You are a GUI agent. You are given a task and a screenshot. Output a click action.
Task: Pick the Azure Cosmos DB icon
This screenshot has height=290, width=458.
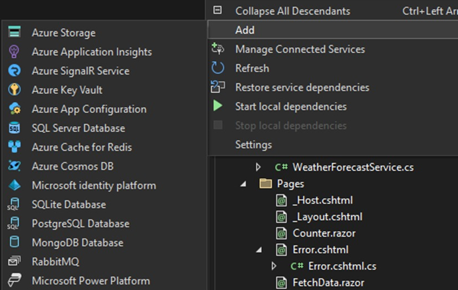click(14, 166)
